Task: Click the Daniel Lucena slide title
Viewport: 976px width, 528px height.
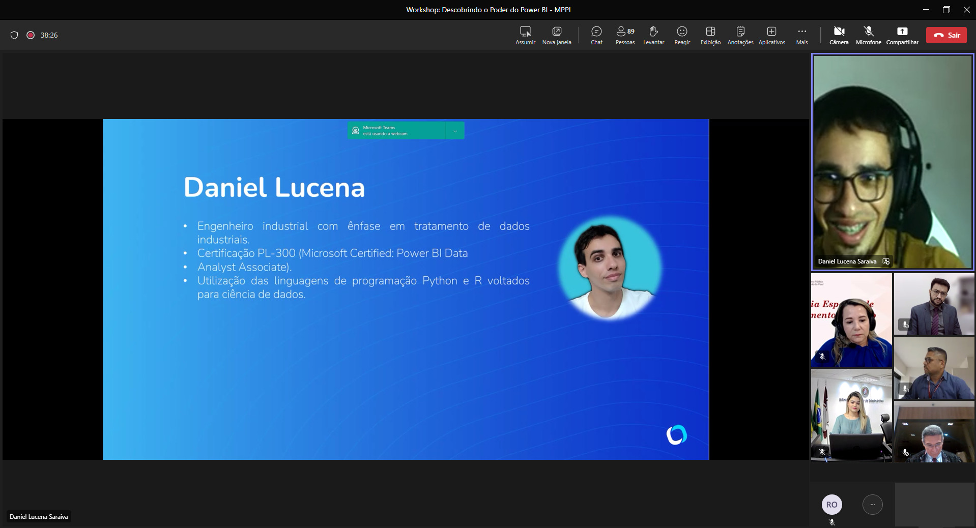Action: click(274, 187)
